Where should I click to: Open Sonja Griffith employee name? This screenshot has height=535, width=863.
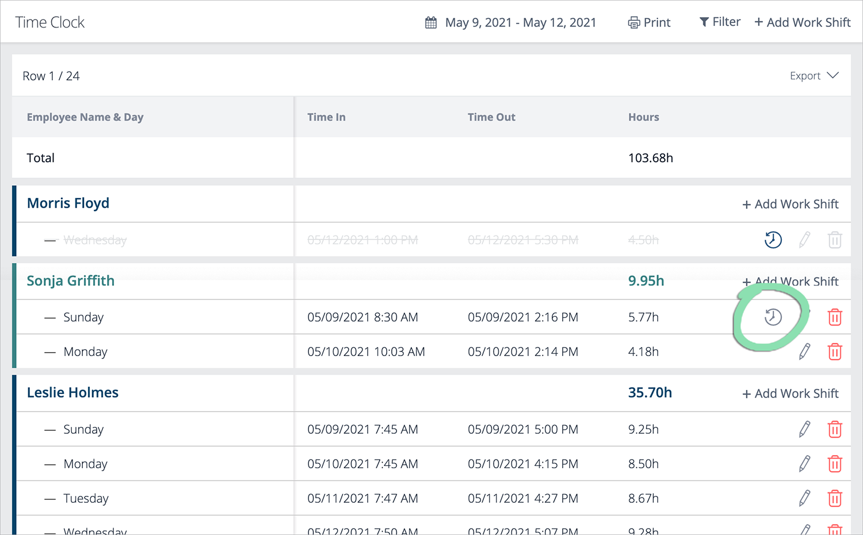[70, 281]
